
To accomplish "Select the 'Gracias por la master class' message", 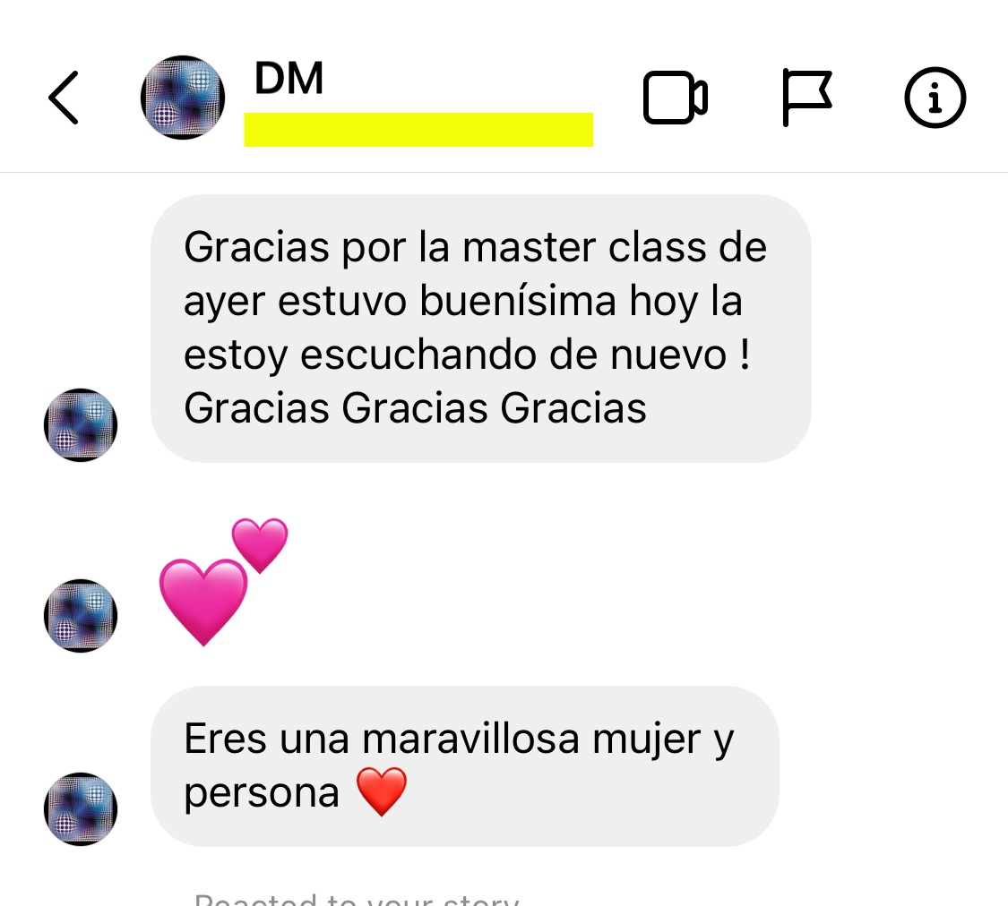I will [x=481, y=329].
